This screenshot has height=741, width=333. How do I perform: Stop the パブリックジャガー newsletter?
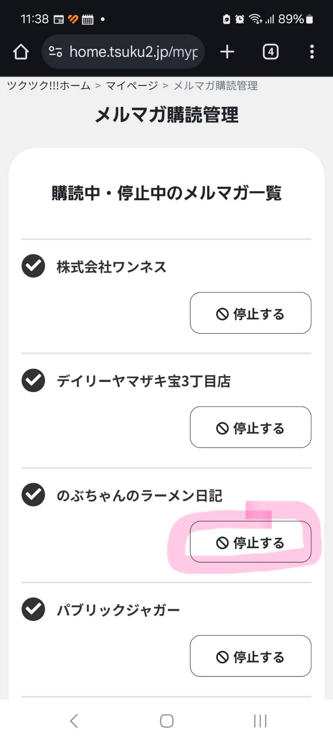tap(250, 656)
